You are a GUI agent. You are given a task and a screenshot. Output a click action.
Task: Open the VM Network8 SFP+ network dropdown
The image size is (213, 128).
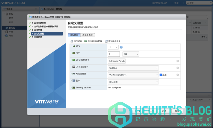133,75
